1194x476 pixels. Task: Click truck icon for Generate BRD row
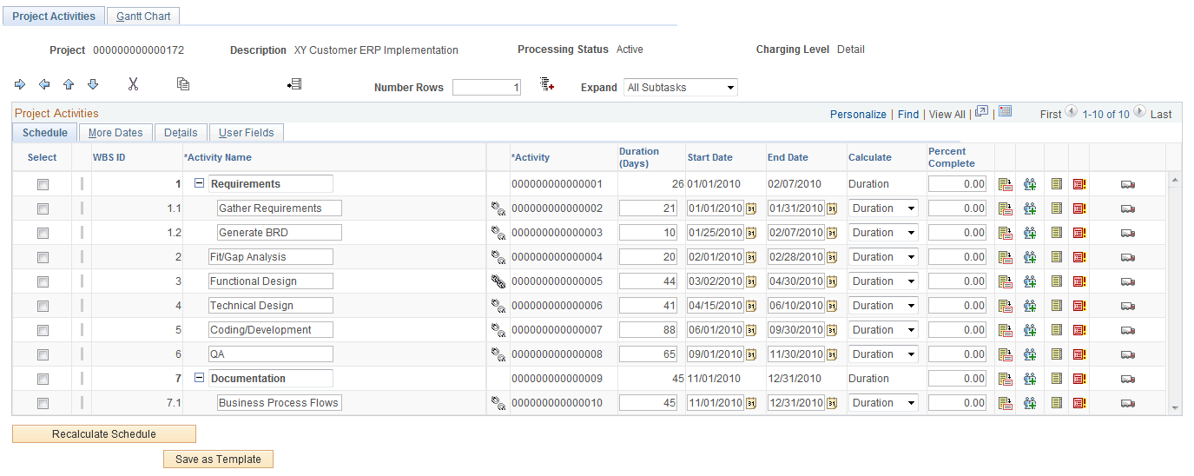(x=1128, y=233)
